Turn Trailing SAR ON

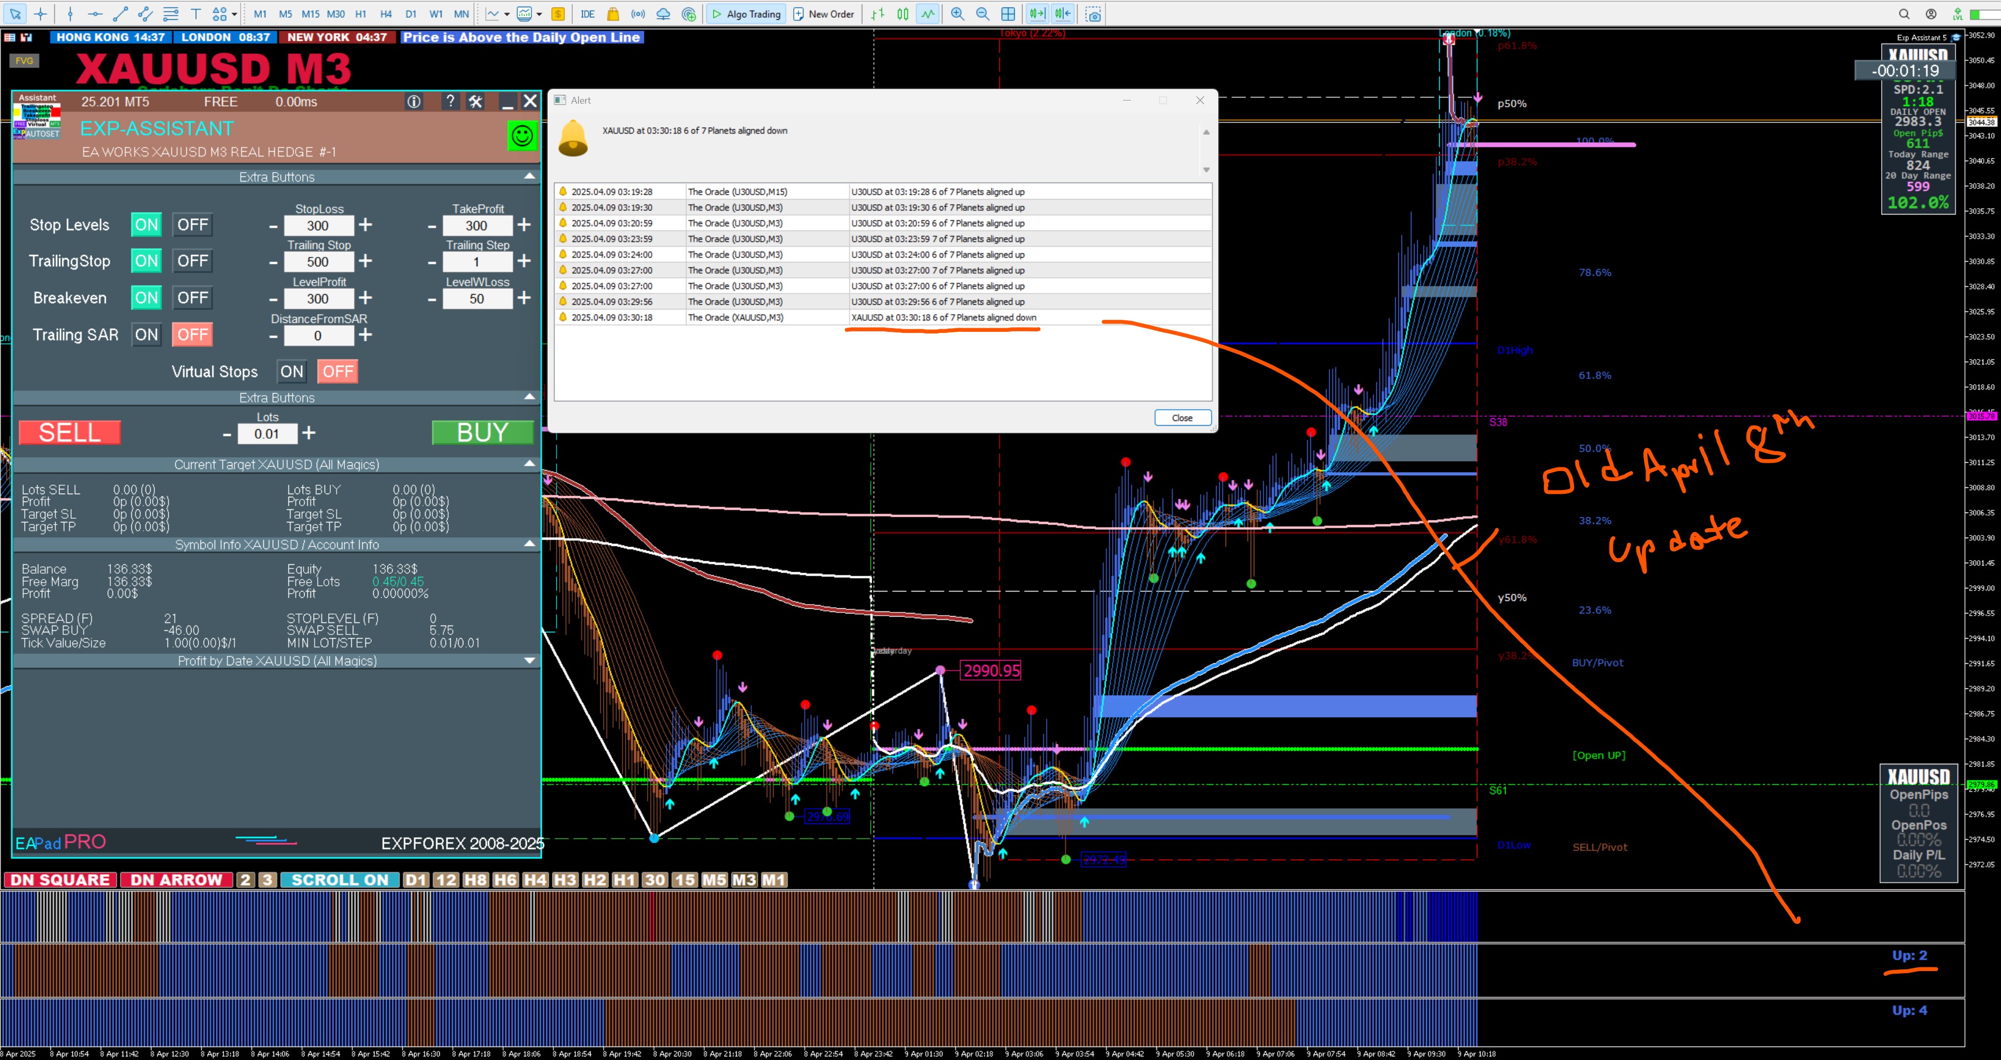click(x=146, y=334)
